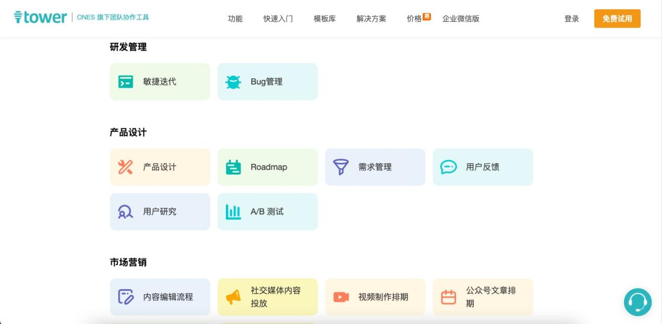The width and height of the screenshot is (662, 324).
Task: Click the edit note icon on 内容编辑流程 card
Action: (126, 297)
